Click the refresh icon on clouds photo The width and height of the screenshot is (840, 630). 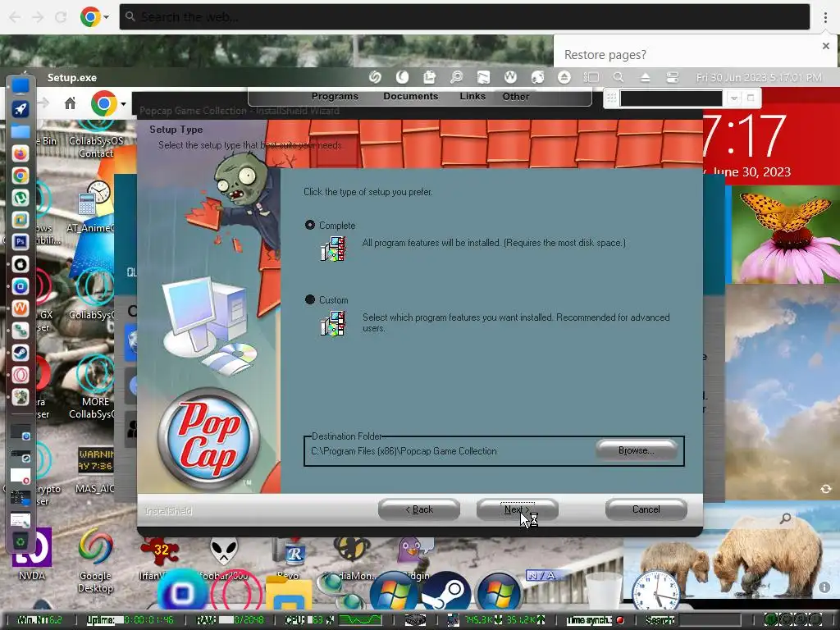pyautogui.click(x=825, y=489)
